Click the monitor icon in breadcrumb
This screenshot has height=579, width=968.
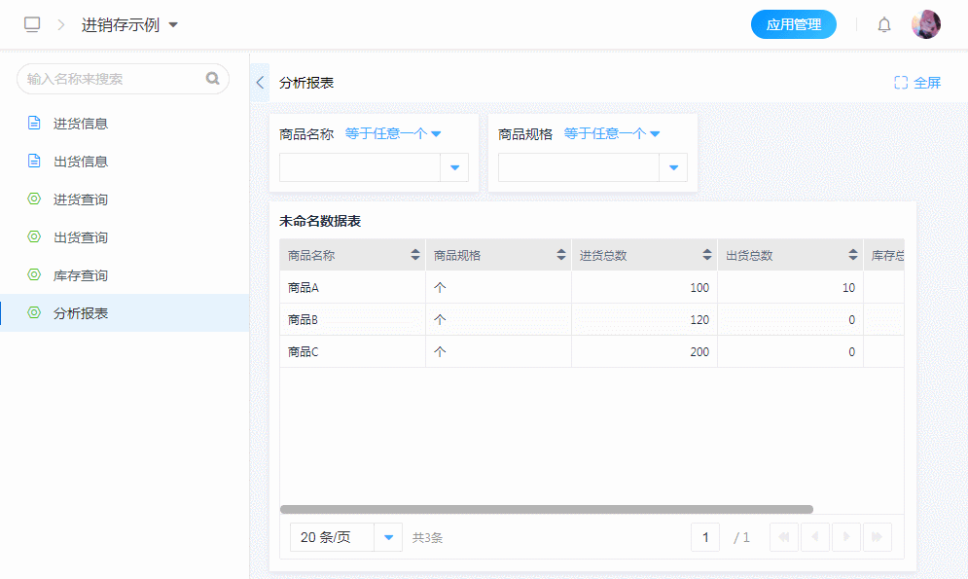pos(33,25)
